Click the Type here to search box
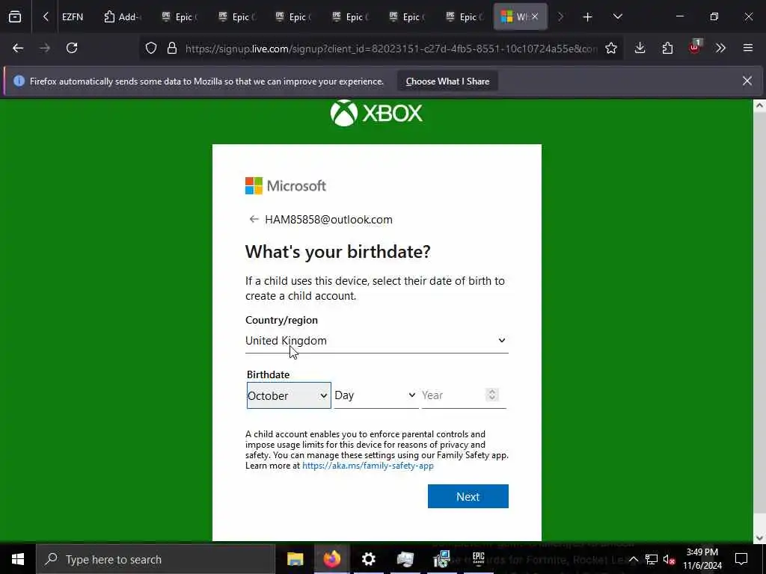This screenshot has height=574, width=766. (156, 559)
